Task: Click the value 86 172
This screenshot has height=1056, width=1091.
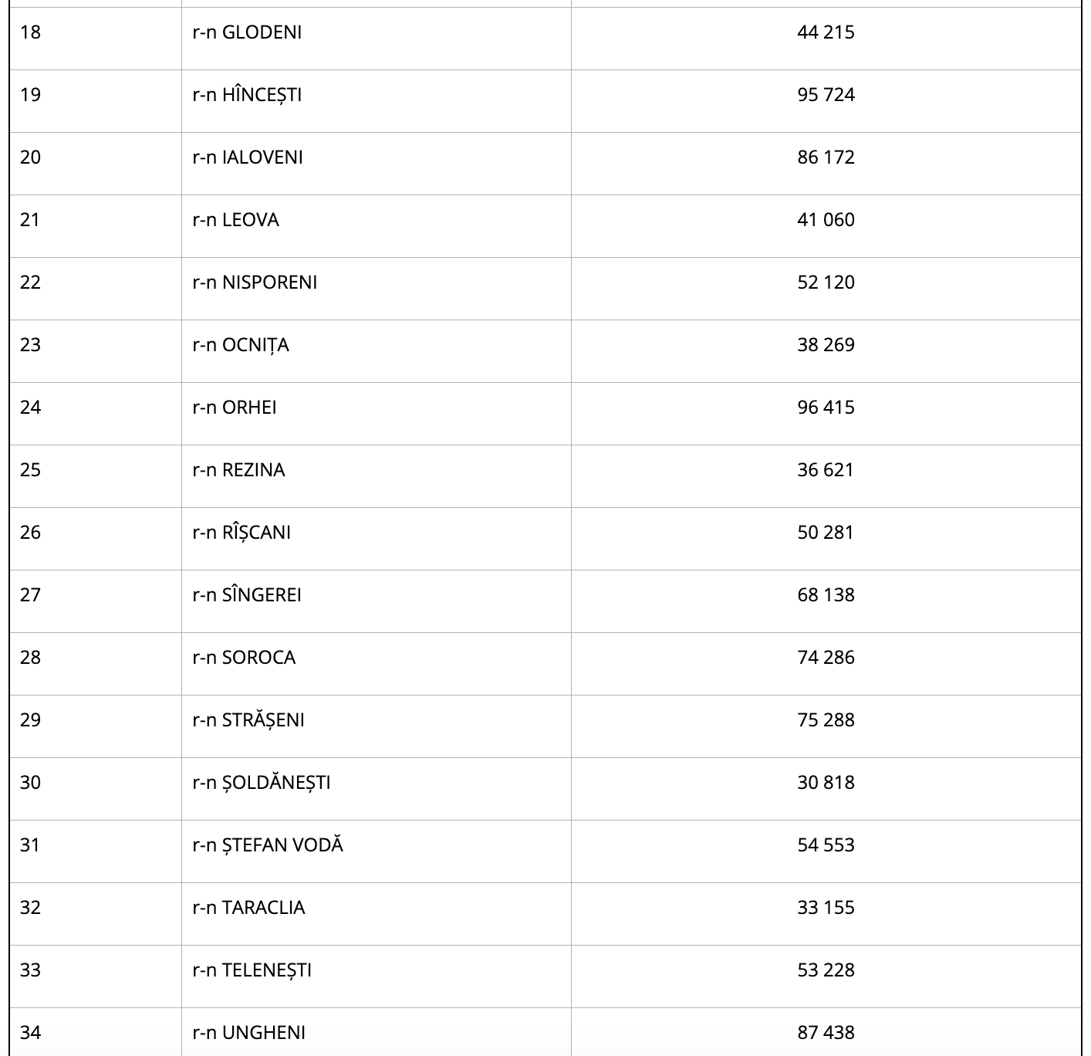Action: pyautogui.click(x=826, y=157)
